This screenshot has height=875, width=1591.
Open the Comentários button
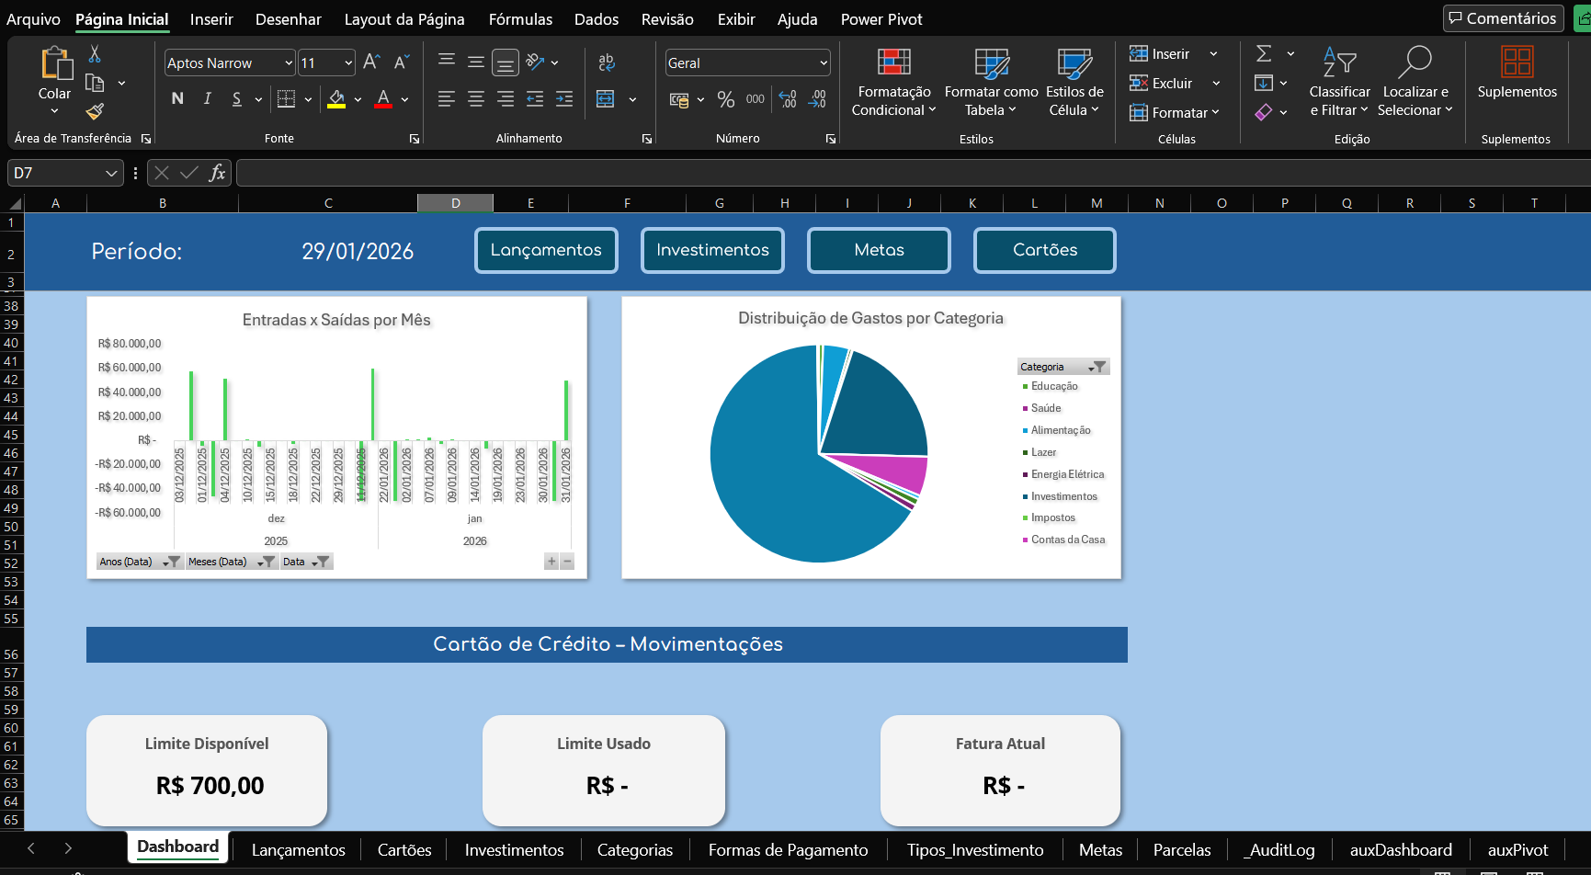[x=1503, y=18]
